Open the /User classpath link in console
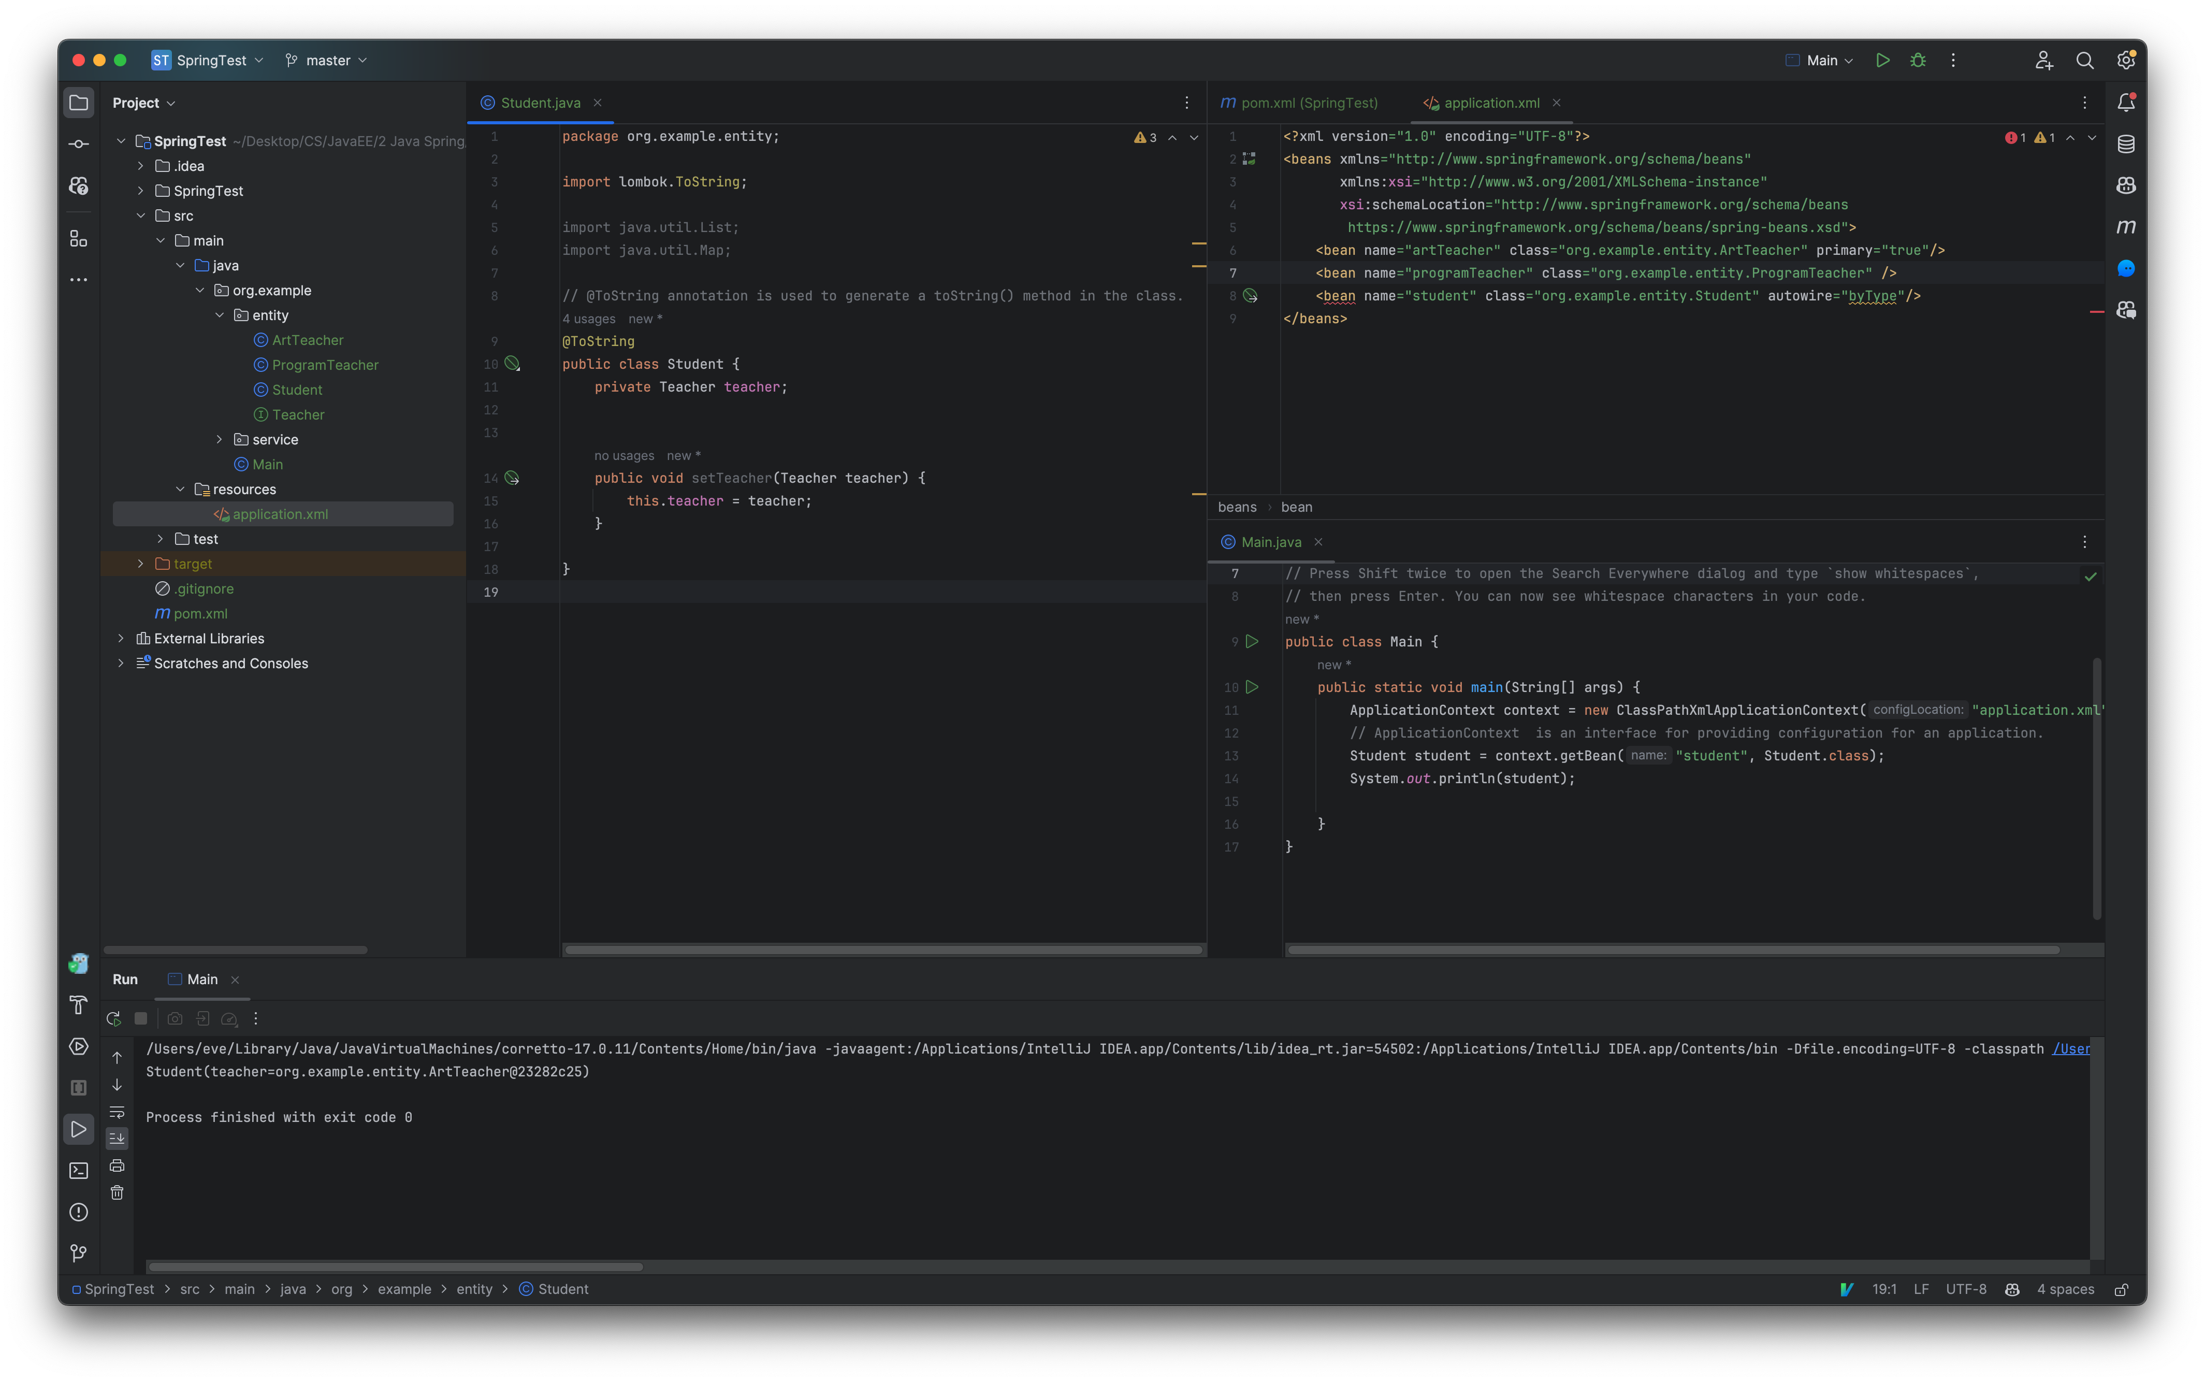The width and height of the screenshot is (2205, 1382). click(x=2071, y=1048)
